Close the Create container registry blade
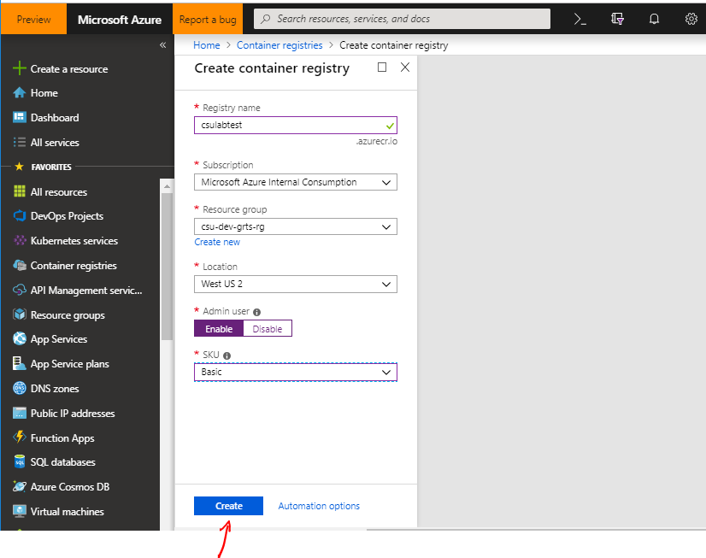This screenshot has width=706, height=558. pos(405,68)
